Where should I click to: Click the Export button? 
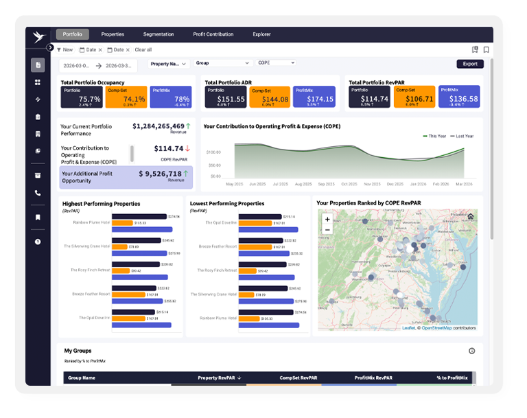[x=470, y=64]
